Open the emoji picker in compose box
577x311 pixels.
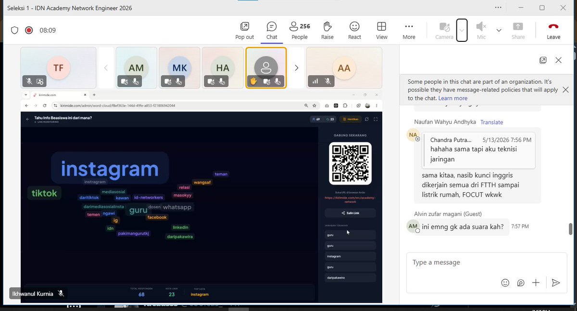505,283
